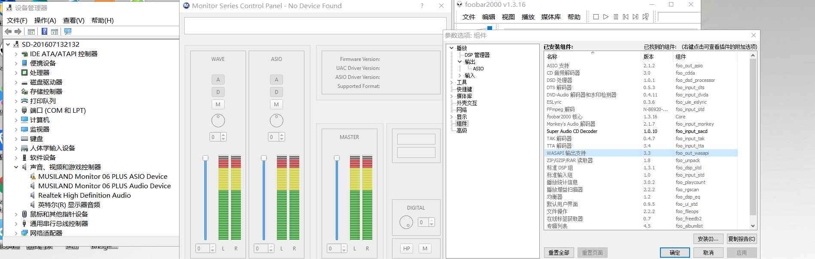The height and width of the screenshot is (259, 815).
Task: Open the 操作(A) menu in Device Manager
Action: 45,20
